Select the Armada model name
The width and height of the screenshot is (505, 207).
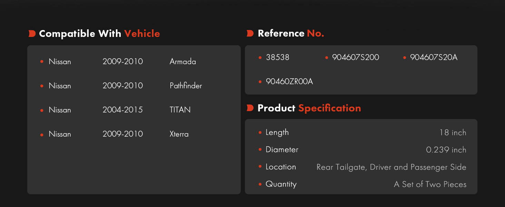click(x=183, y=62)
